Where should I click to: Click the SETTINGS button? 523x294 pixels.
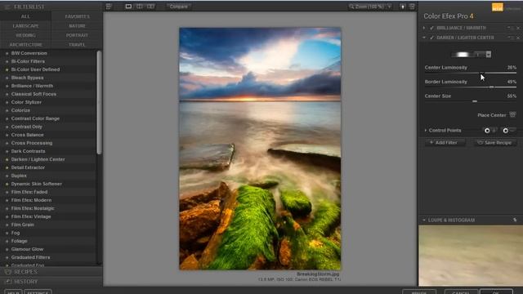[38, 292]
